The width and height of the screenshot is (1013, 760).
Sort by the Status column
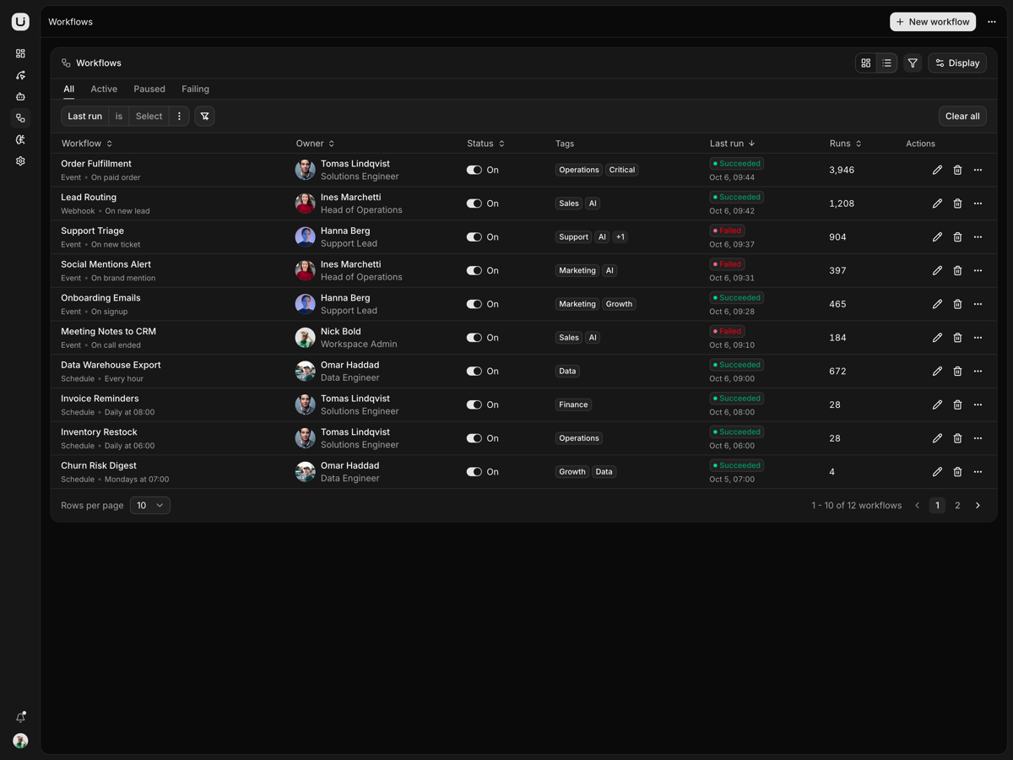click(486, 144)
